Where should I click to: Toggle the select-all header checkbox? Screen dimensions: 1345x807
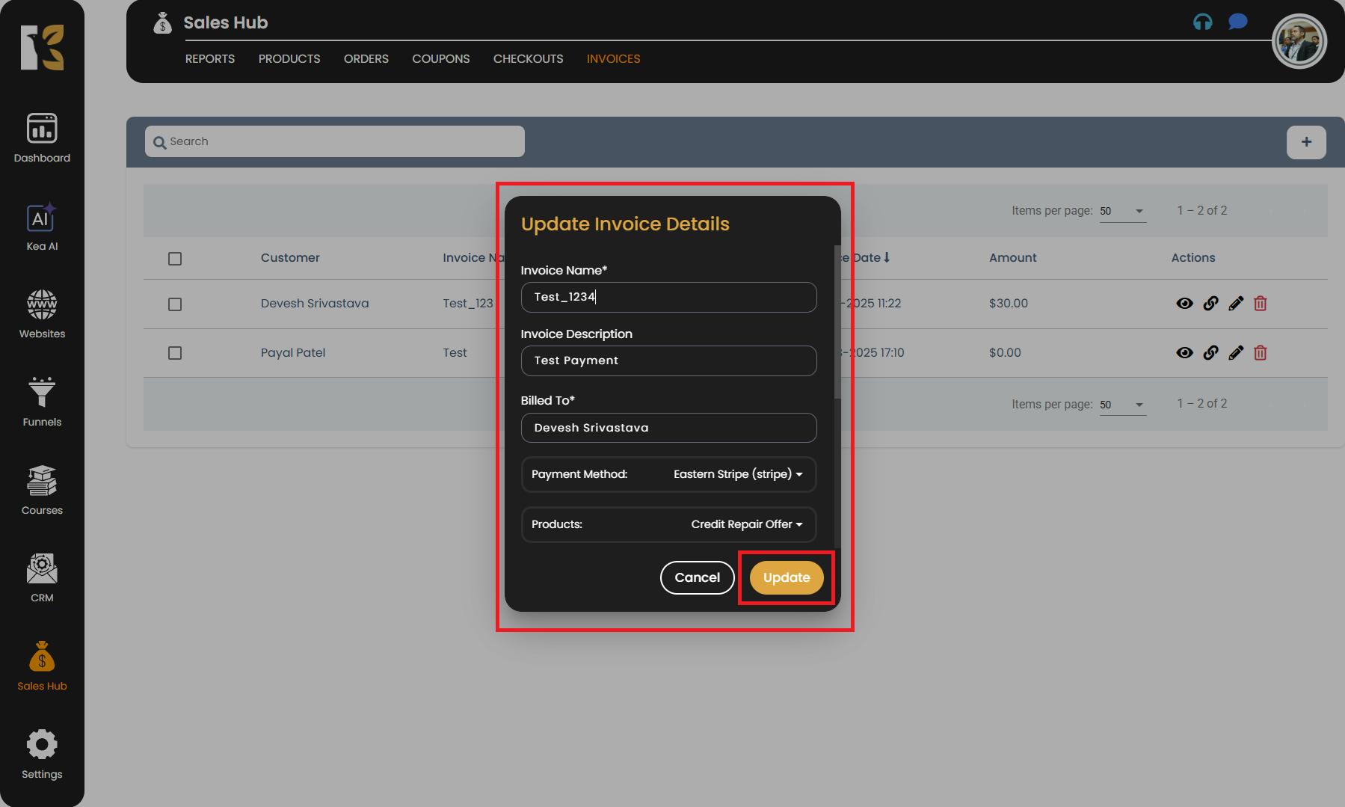175,259
